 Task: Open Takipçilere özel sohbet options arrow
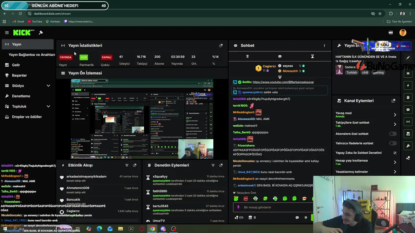pos(395,124)
